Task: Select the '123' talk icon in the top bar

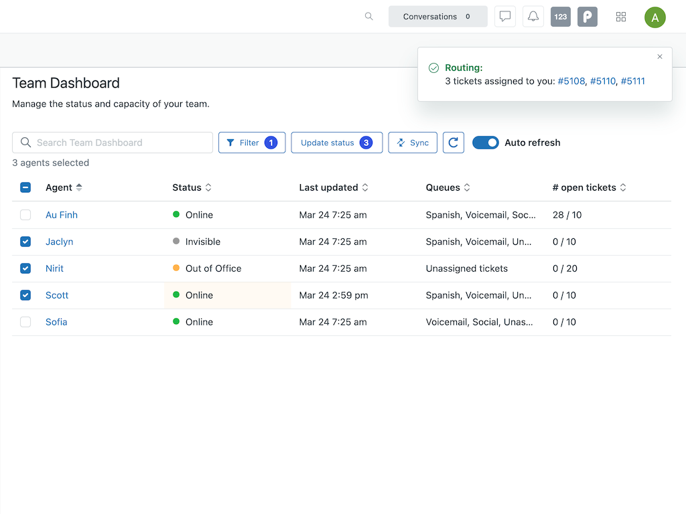Action: click(560, 16)
